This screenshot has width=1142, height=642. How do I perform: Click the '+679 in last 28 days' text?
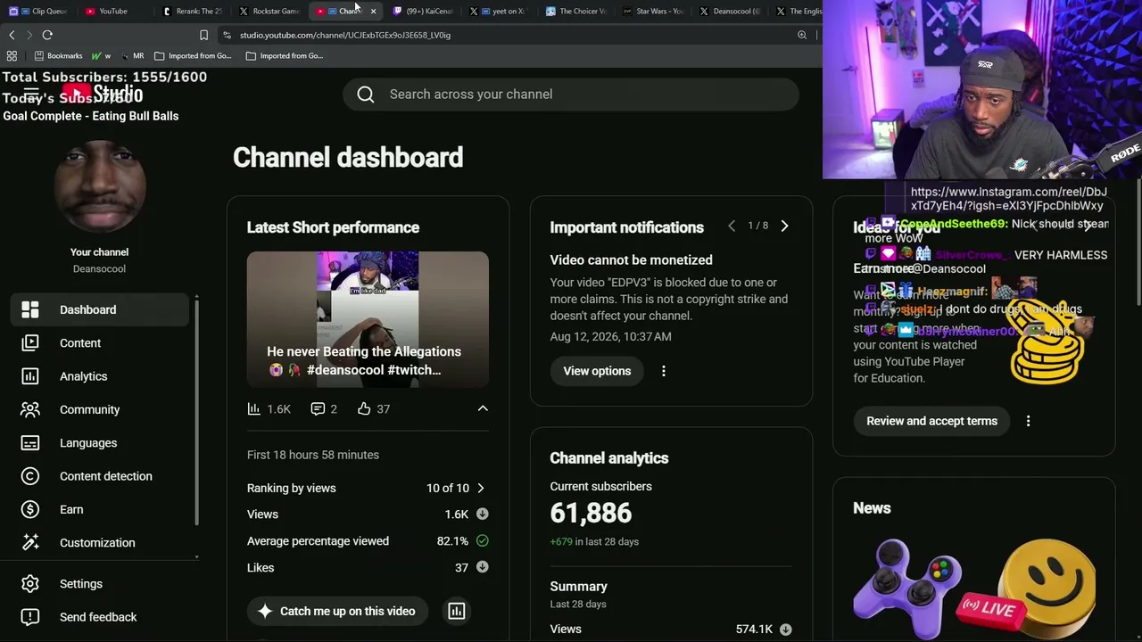[594, 541]
